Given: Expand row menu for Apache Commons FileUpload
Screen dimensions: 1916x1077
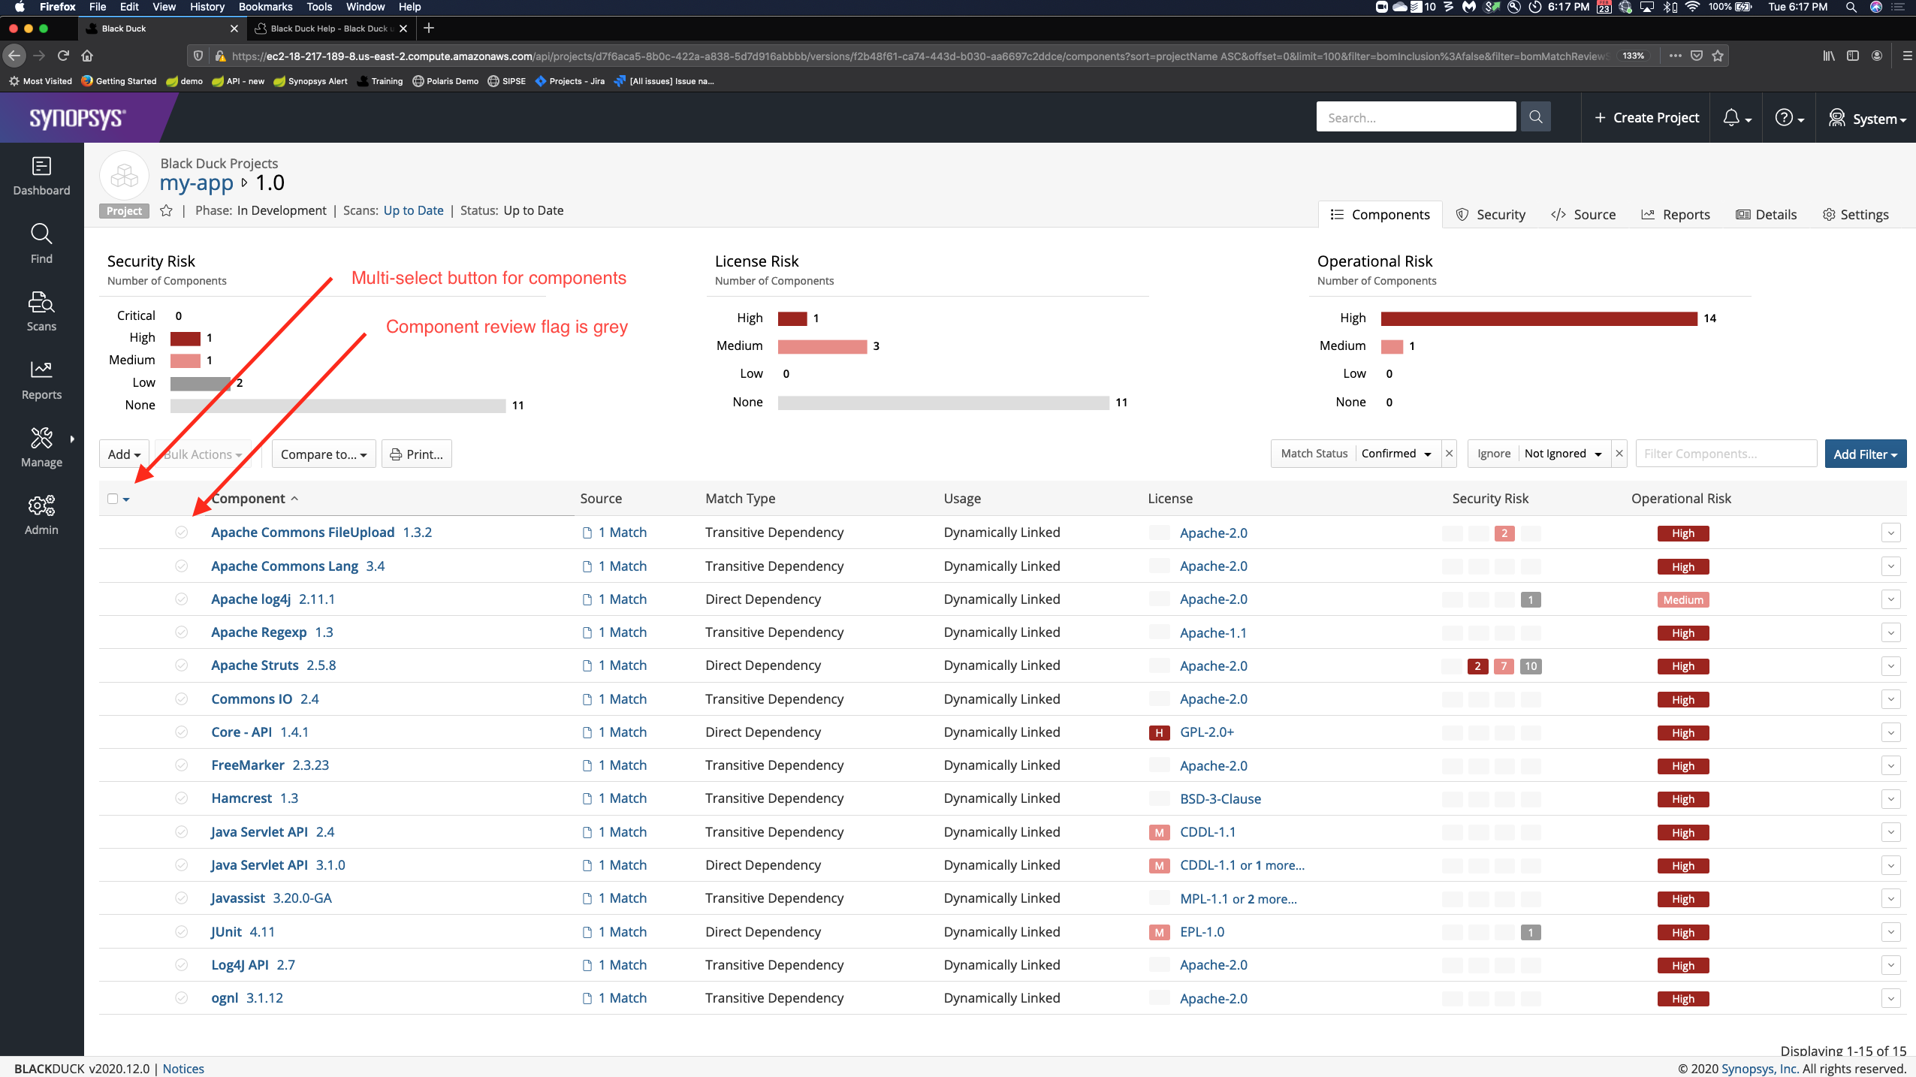Looking at the screenshot, I should click(x=1890, y=533).
